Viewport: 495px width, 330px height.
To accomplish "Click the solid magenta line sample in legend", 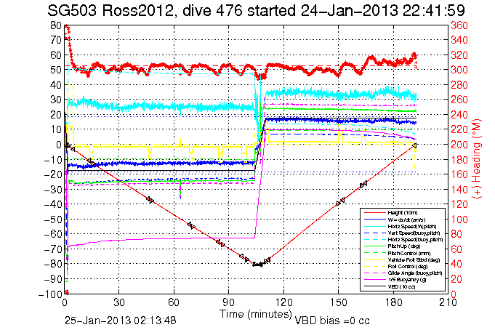I will point(374,280).
